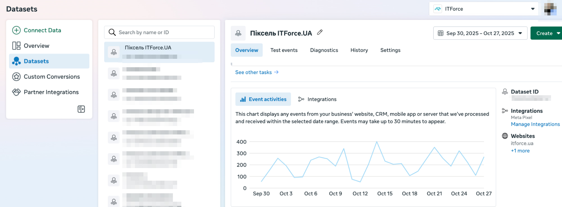
Task: Click the globe icon beside Websites
Action: (x=505, y=136)
